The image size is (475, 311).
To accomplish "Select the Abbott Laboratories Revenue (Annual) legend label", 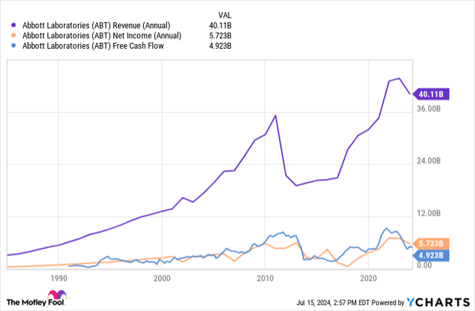I will coord(96,26).
